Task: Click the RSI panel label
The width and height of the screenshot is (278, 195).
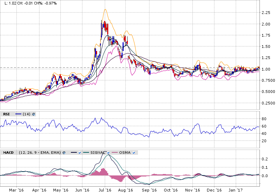Action: click(6, 114)
